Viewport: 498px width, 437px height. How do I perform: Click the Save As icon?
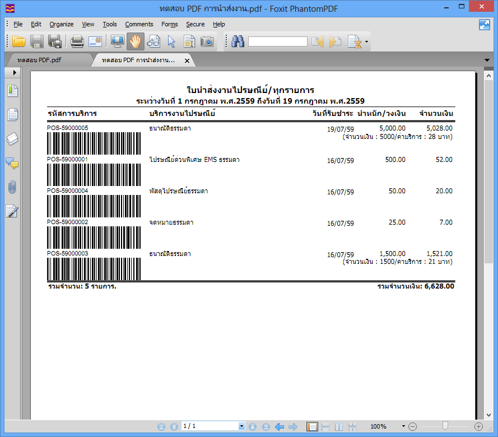coord(55,41)
